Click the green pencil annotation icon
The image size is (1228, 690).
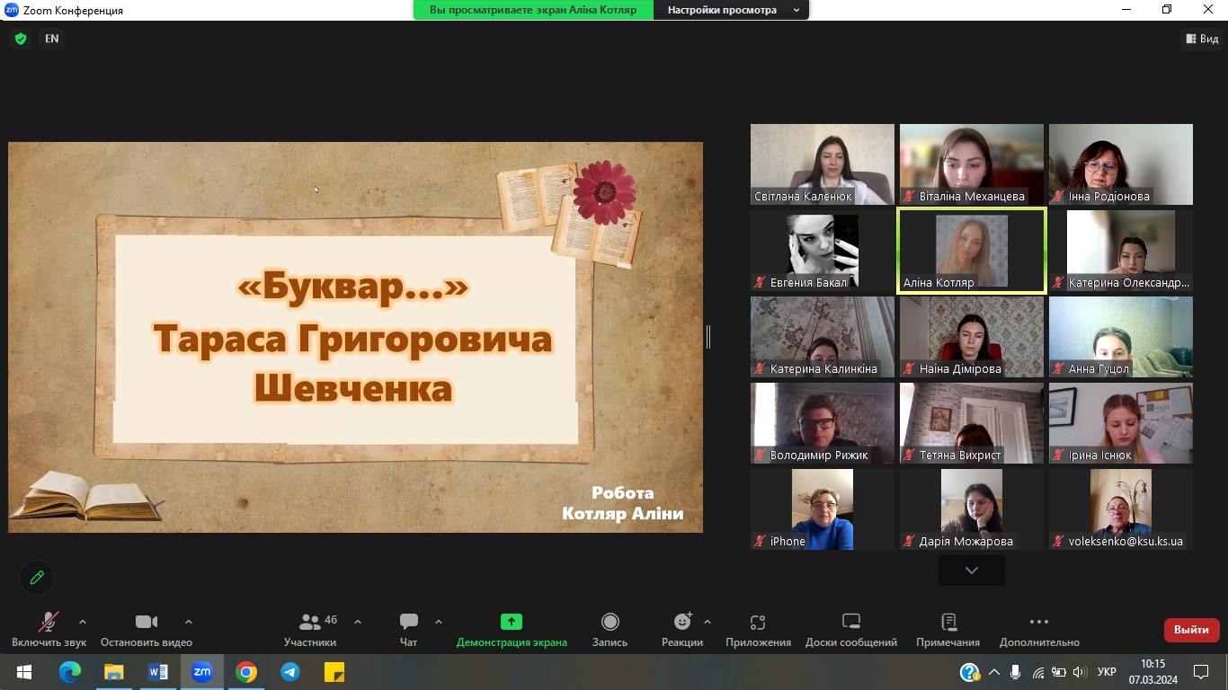point(37,578)
